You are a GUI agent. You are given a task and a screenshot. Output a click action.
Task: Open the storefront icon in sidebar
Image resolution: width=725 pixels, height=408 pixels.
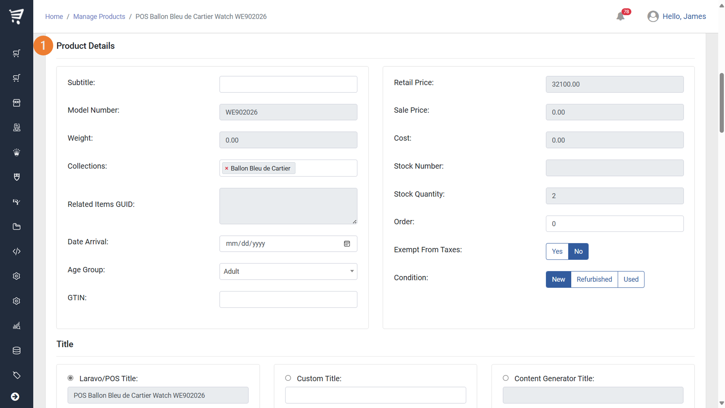[x=17, y=103]
